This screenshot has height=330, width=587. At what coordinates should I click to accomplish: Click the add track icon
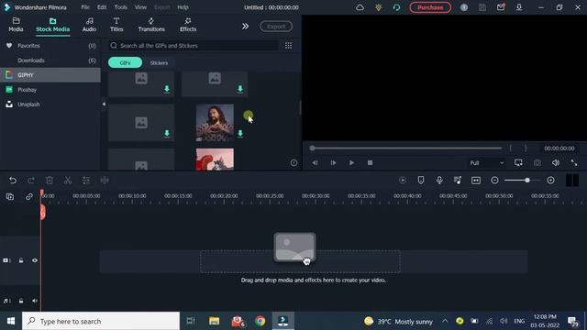click(10, 196)
